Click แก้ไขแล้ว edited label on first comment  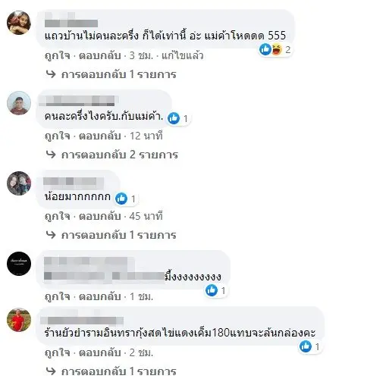(x=183, y=55)
